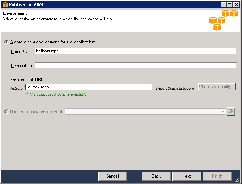Click Check availability button
Image resolution: width=242 pixels, height=184 pixels.
coord(217,87)
